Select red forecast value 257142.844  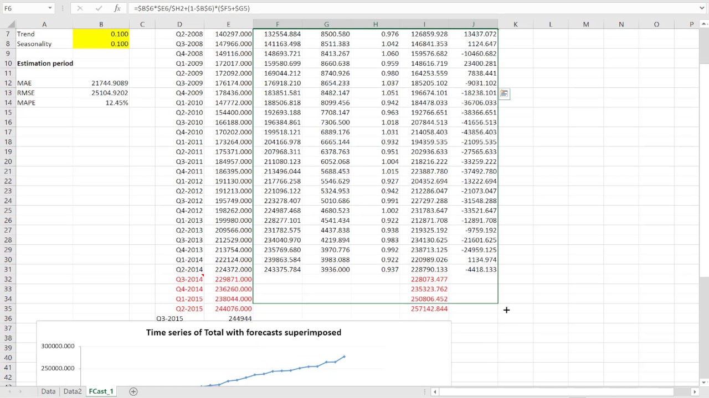click(424, 309)
